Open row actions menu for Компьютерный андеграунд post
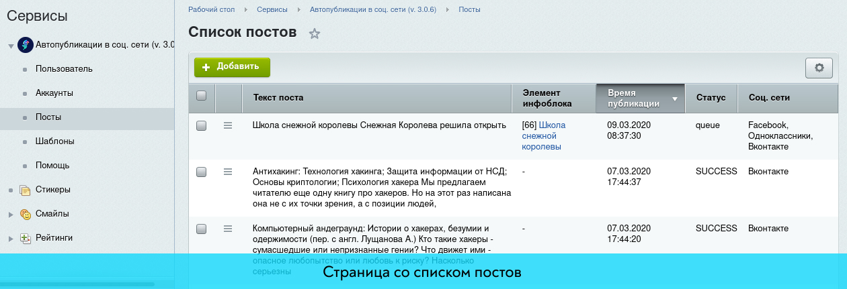 [228, 229]
